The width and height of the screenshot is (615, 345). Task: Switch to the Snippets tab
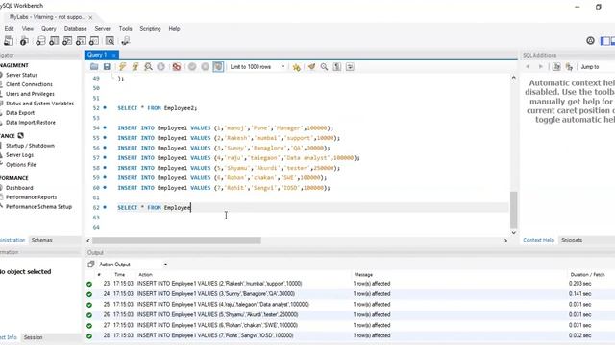coord(572,240)
